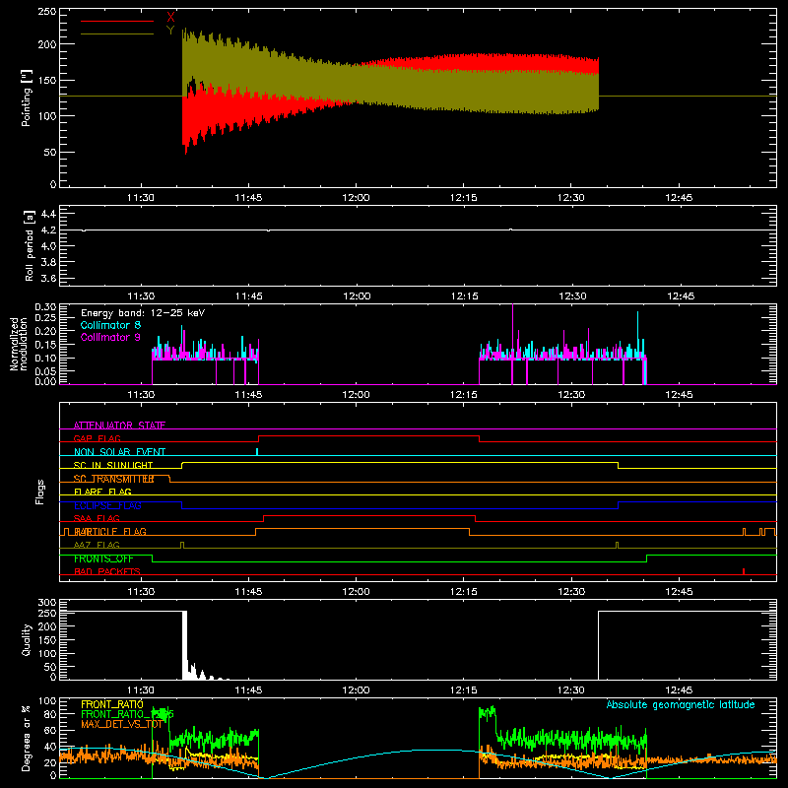Click the FLARE_FLAG label

click(102, 492)
